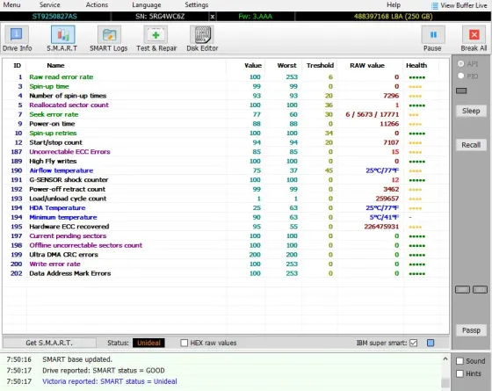
Task: Click the Passp button
Action: (471, 330)
